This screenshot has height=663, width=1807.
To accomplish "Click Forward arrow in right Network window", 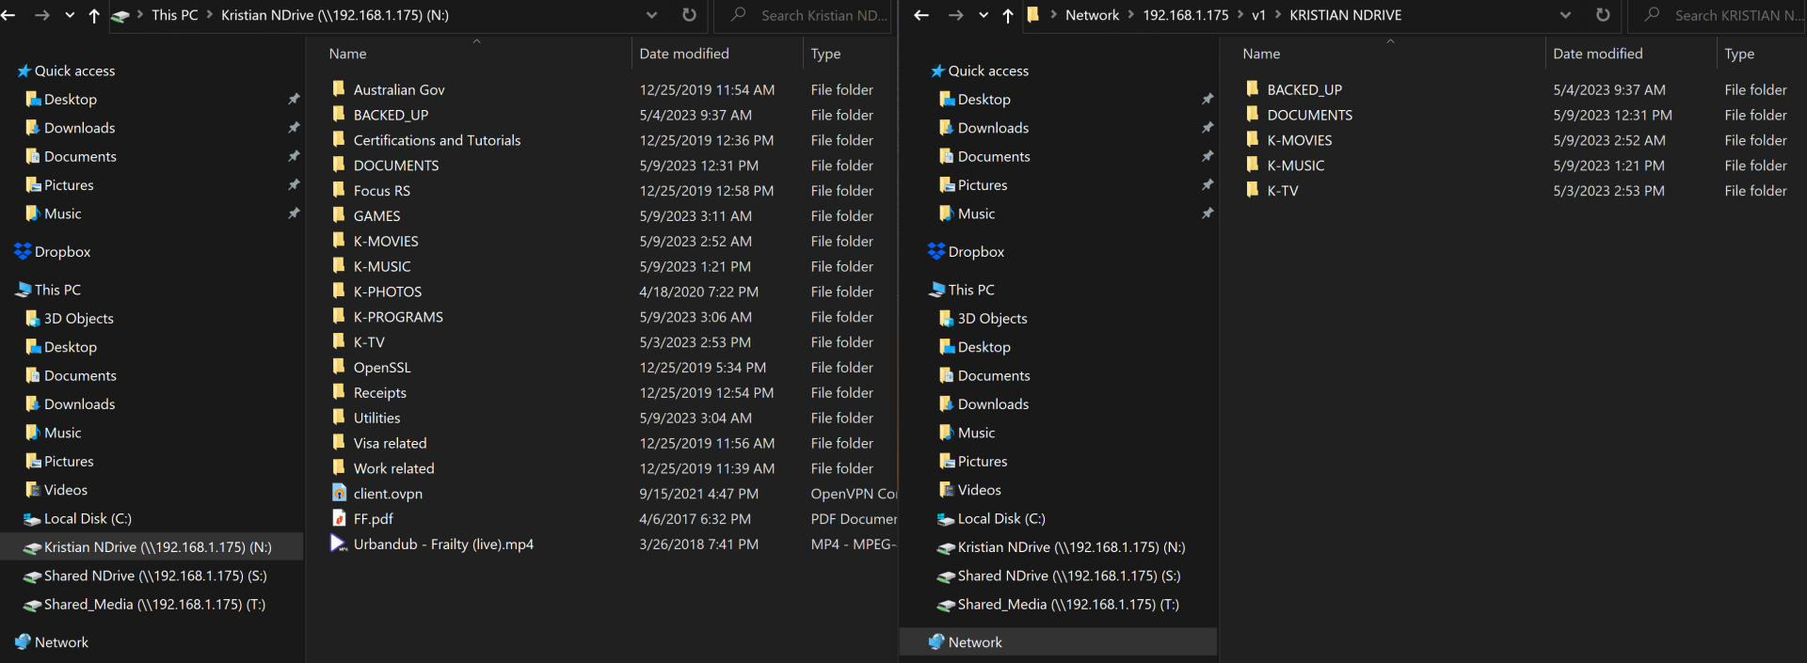I will 955,15.
